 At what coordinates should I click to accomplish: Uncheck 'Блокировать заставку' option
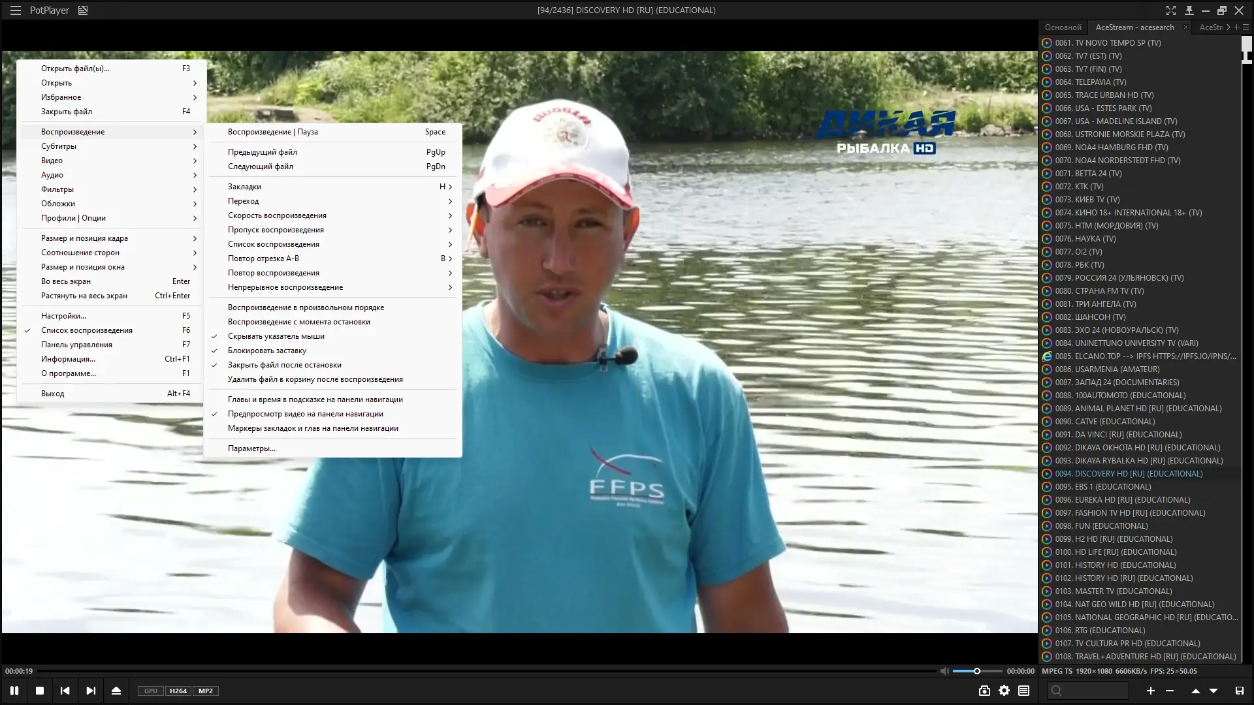click(266, 351)
